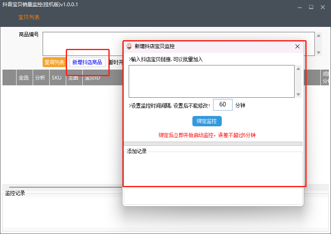The width and height of the screenshot is (331, 234).
Task: Click the 绑定监控 button
Action: coord(207,121)
